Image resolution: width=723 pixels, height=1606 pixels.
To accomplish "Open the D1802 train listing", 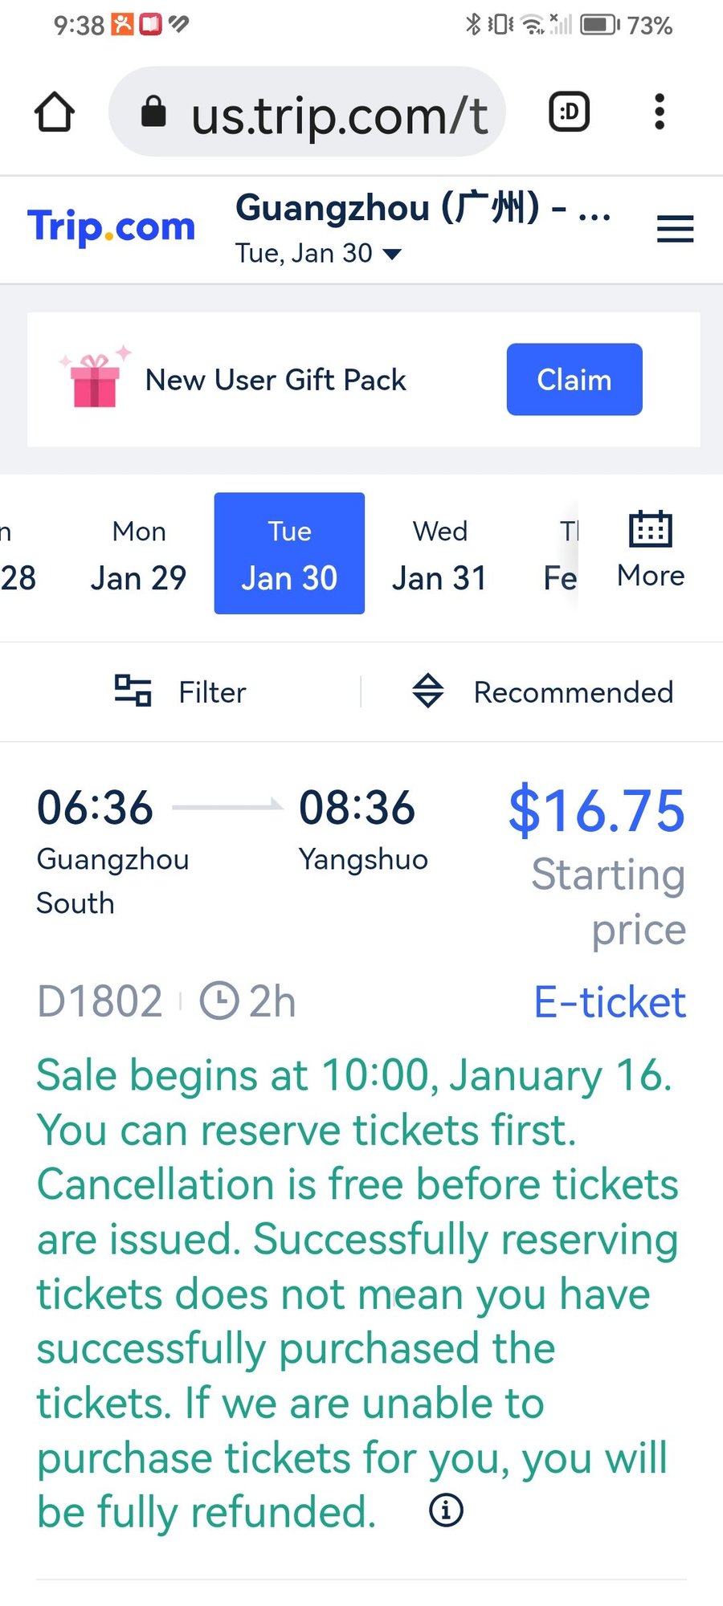I will click(100, 1002).
